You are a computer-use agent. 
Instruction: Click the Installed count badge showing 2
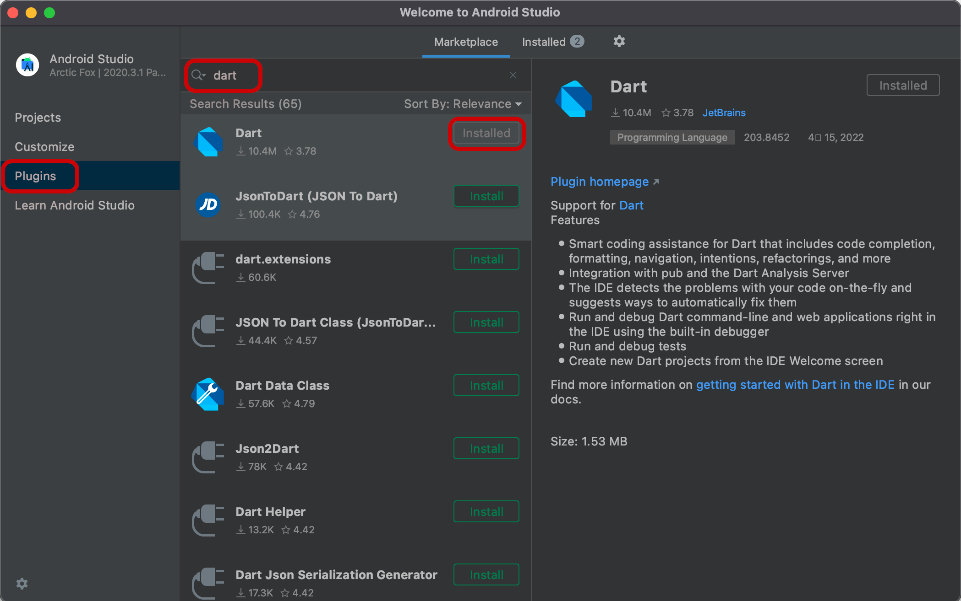577,41
